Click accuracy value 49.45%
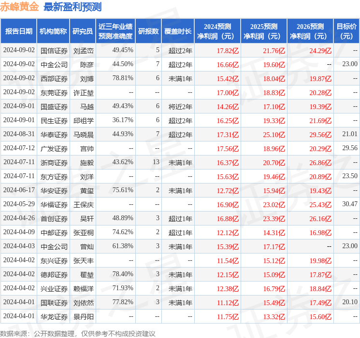This screenshot has width=360, height=338. pyautogui.click(x=123, y=50)
